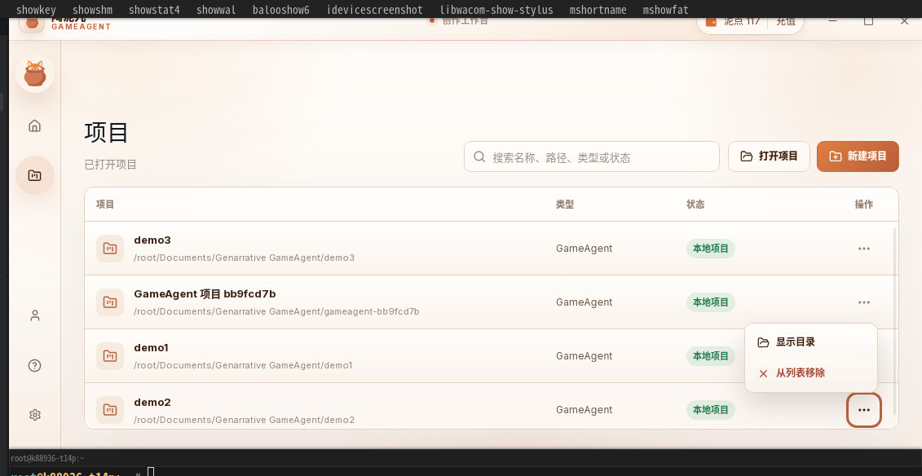
Task: Click the 充值 recharge link
Action: click(x=786, y=22)
